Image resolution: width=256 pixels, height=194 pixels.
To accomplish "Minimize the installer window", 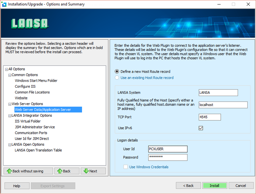I will coord(219,4).
